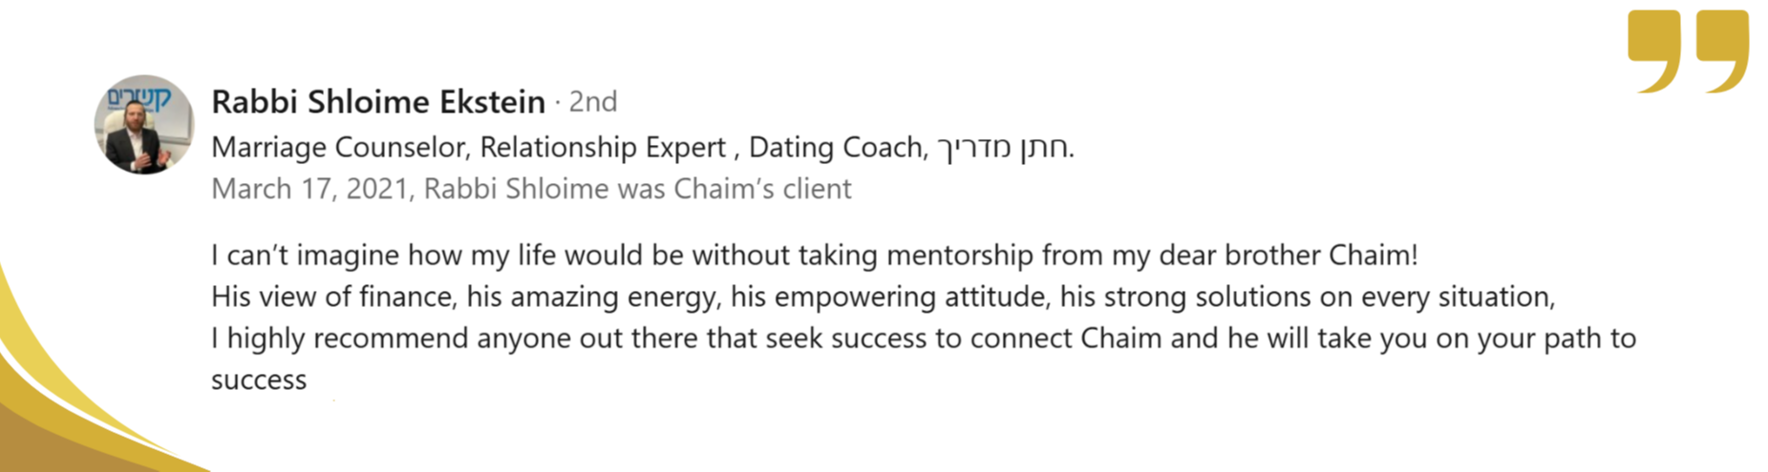Viewport: 1768px width, 472px height.
Task: Click the final word "success" of testimonial
Action: pos(259,380)
